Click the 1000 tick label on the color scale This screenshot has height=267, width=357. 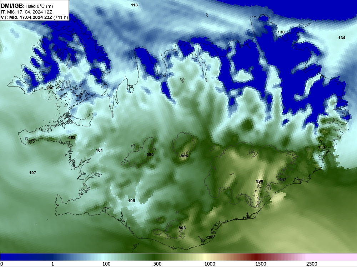coord(210,264)
